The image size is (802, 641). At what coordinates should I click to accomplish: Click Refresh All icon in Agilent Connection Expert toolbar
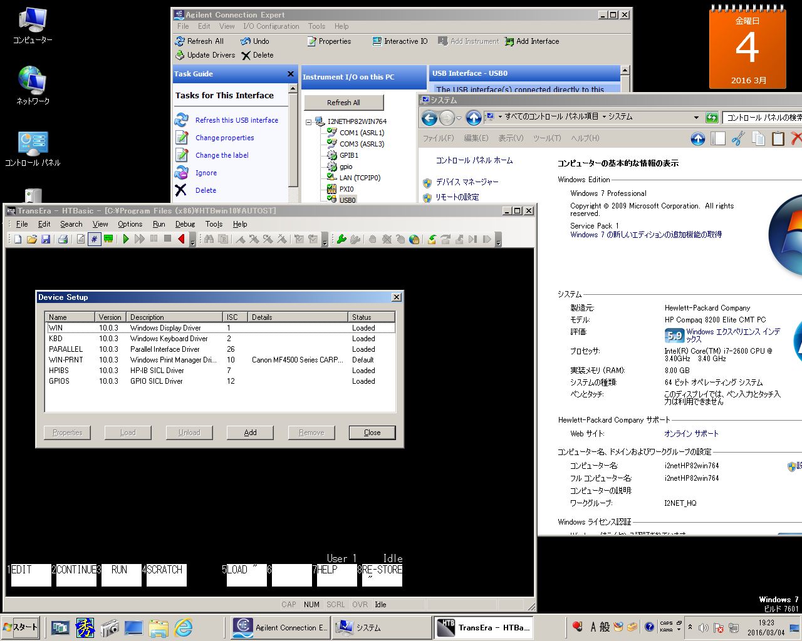click(180, 41)
